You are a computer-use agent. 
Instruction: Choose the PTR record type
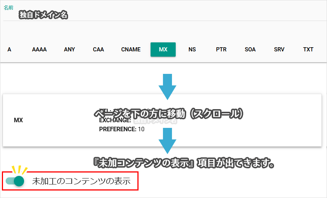221,49
